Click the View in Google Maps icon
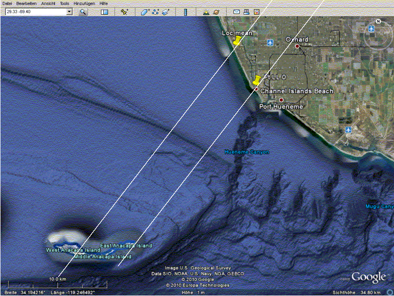The height and width of the screenshot is (296, 394). click(x=257, y=12)
